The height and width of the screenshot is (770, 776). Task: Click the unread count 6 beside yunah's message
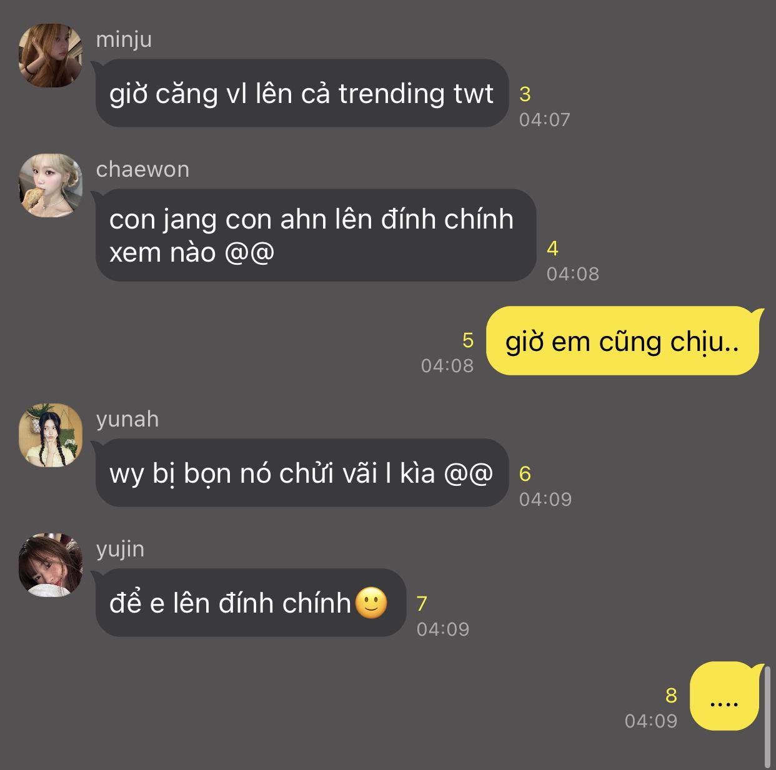click(x=525, y=474)
